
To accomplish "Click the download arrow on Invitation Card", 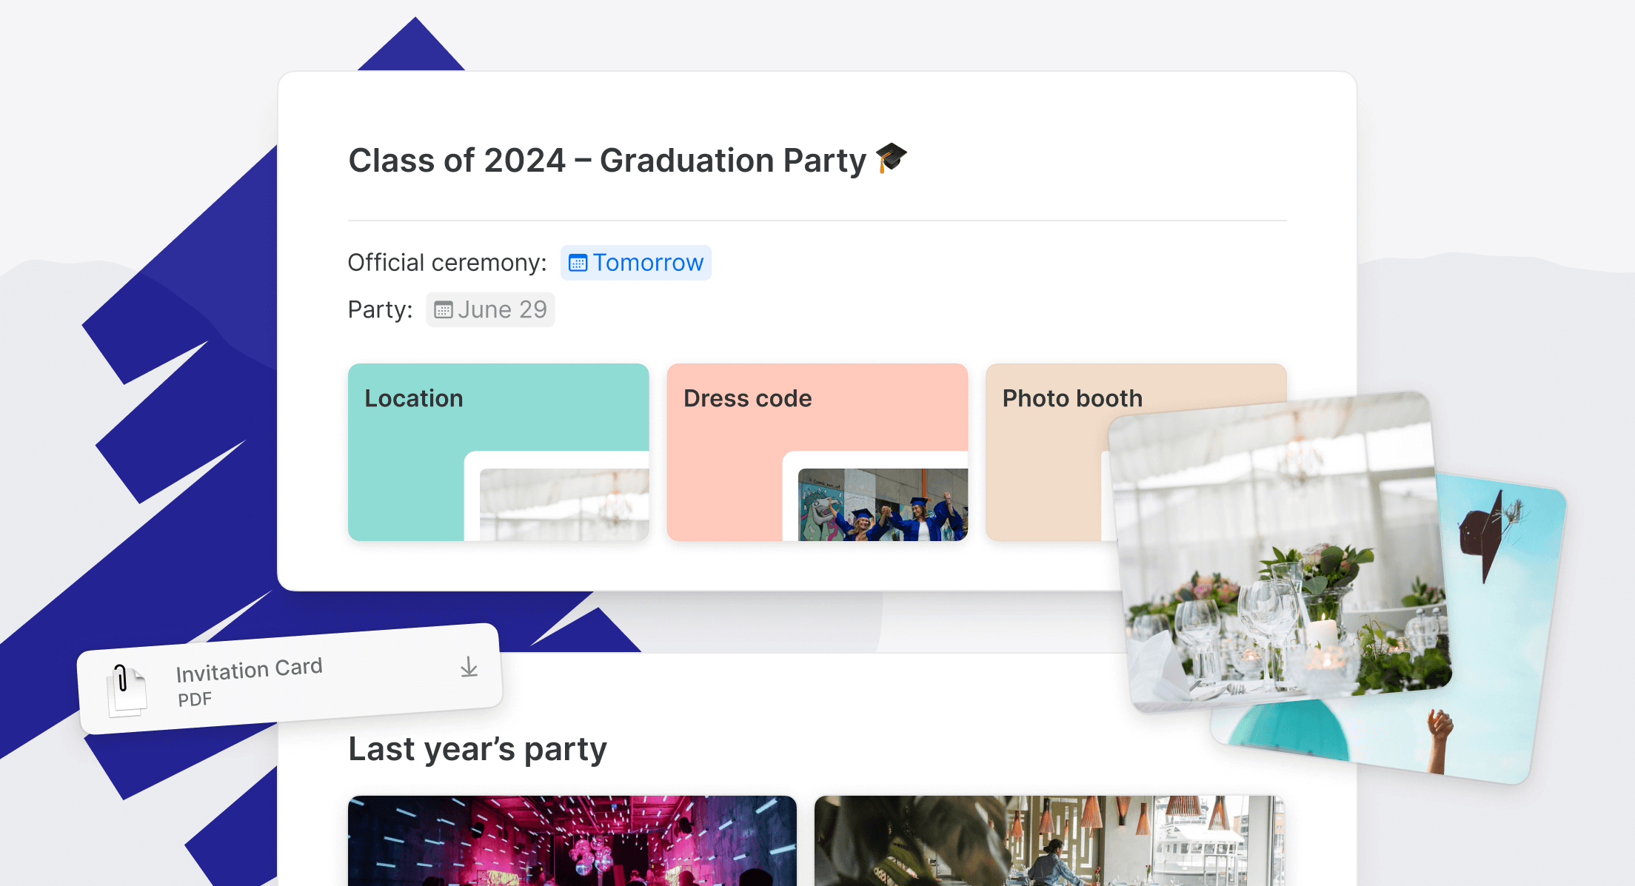I will pos(469,667).
